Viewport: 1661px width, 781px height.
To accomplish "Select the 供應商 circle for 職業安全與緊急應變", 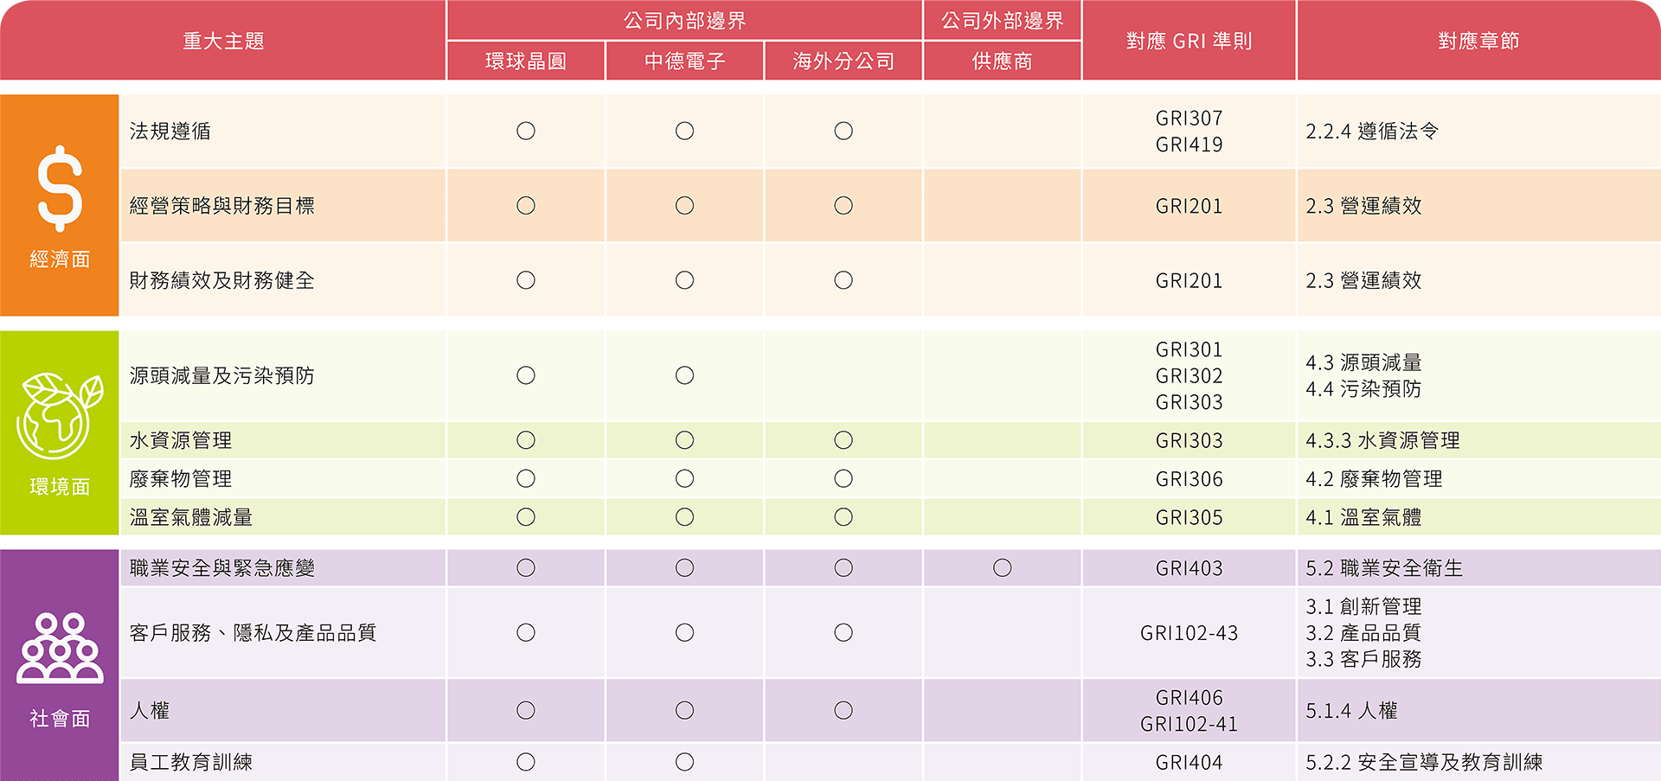I will (x=1002, y=568).
